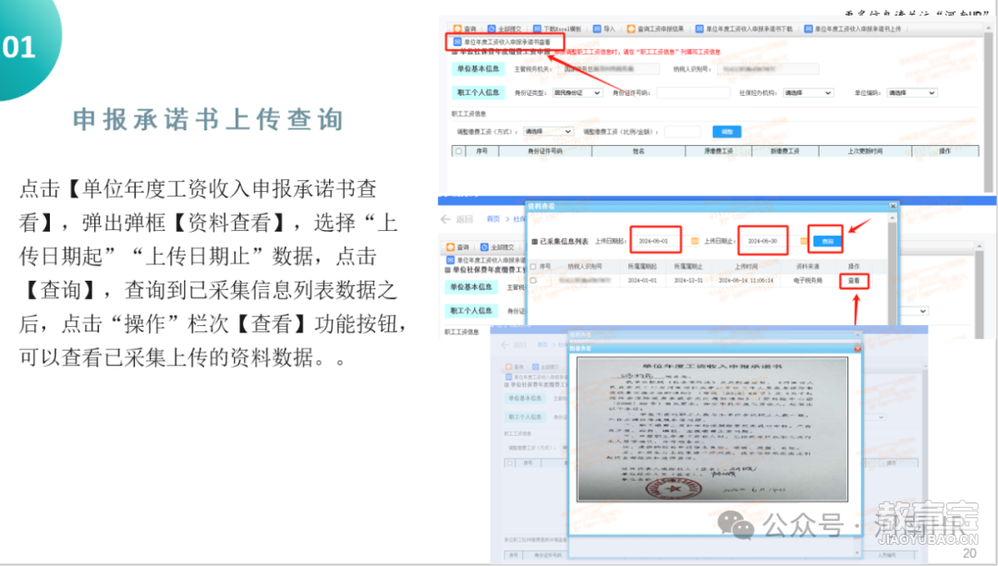Click the 上传时间 column header
Viewport: 998px width, 566px height.
(x=746, y=267)
